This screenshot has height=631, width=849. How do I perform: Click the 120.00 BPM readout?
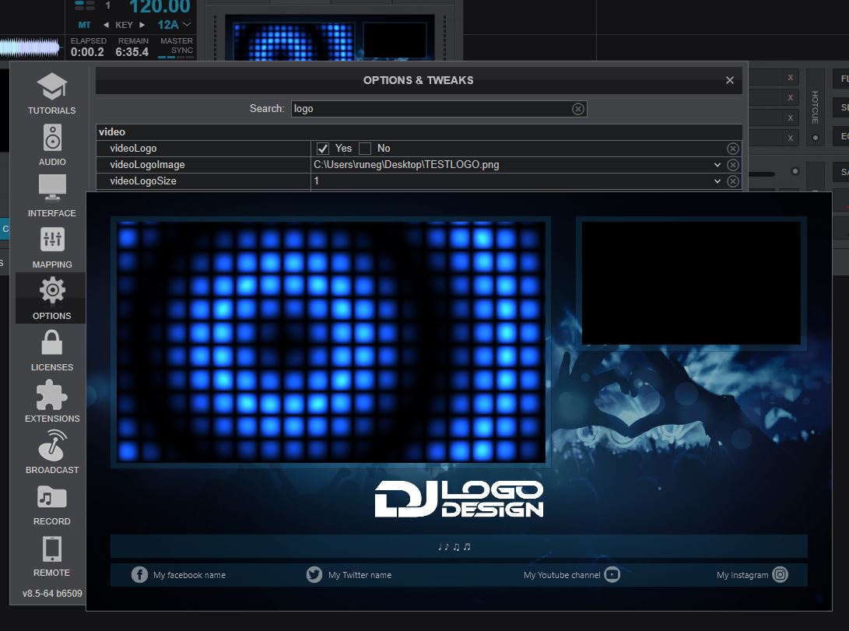tap(160, 7)
